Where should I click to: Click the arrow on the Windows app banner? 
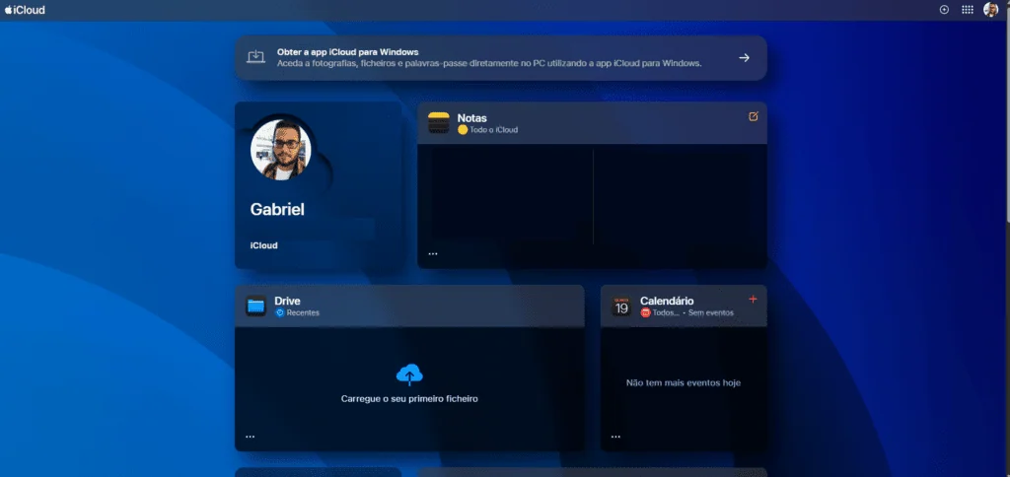tap(745, 58)
